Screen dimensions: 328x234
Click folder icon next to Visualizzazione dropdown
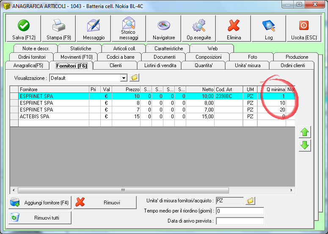tap(134, 78)
